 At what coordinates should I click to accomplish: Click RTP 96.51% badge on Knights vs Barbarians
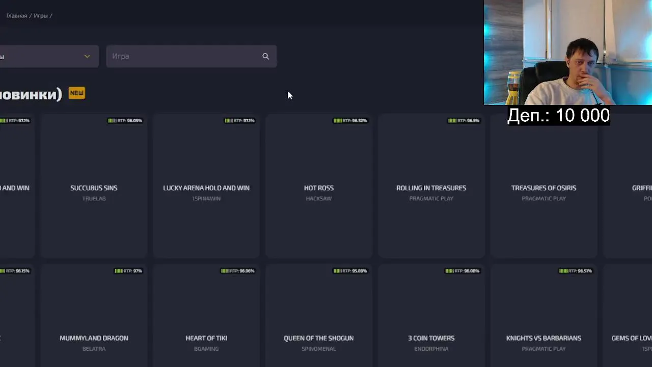click(x=576, y=271)
